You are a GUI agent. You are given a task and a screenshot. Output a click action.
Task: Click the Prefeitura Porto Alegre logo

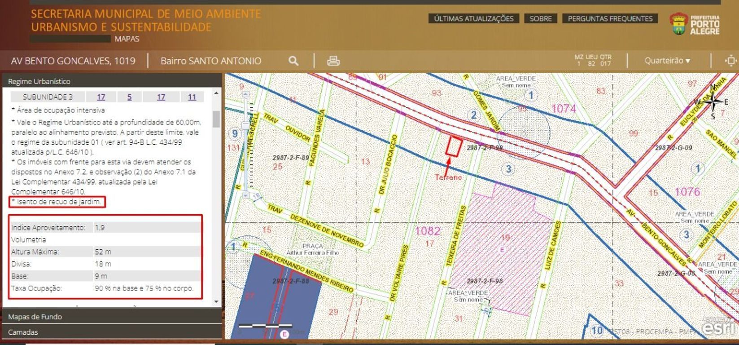pos(695,24)
